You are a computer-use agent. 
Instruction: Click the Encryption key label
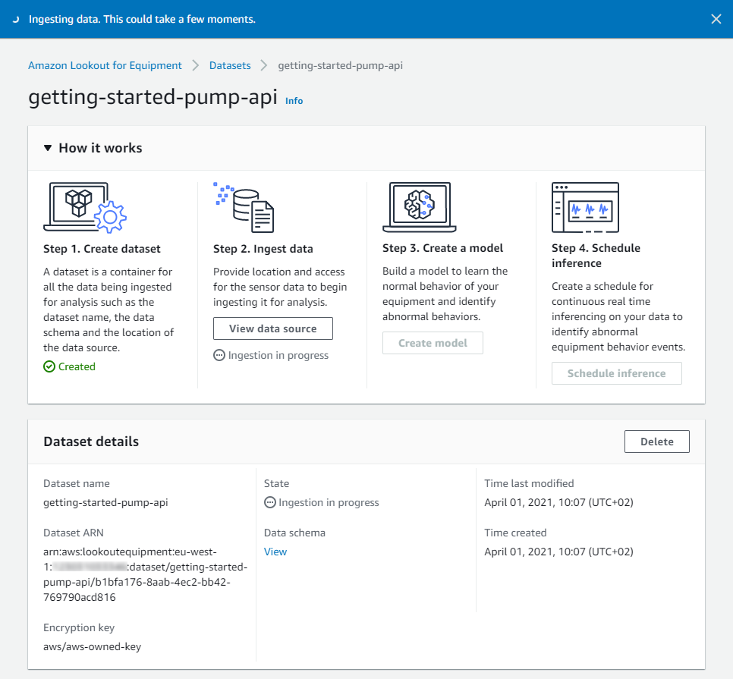pyautogui.click(x=79, y=627)
